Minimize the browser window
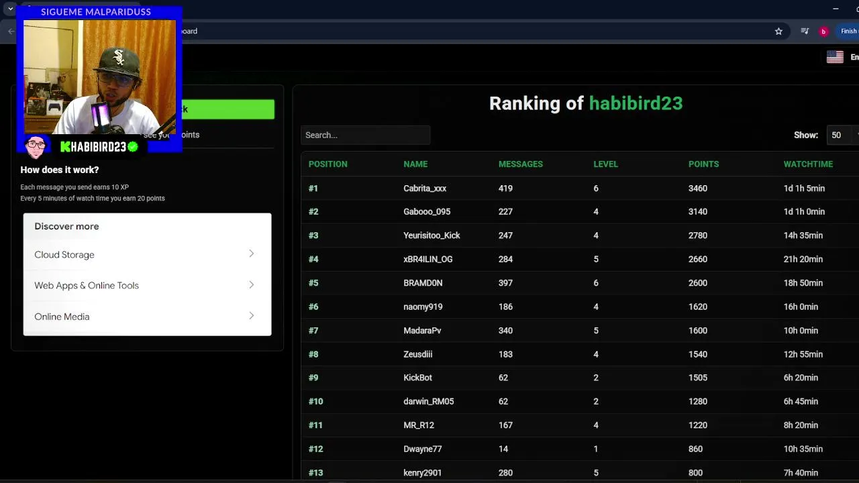Image resolution: width=859 pixels, height=483 pixels. (836, 9)
